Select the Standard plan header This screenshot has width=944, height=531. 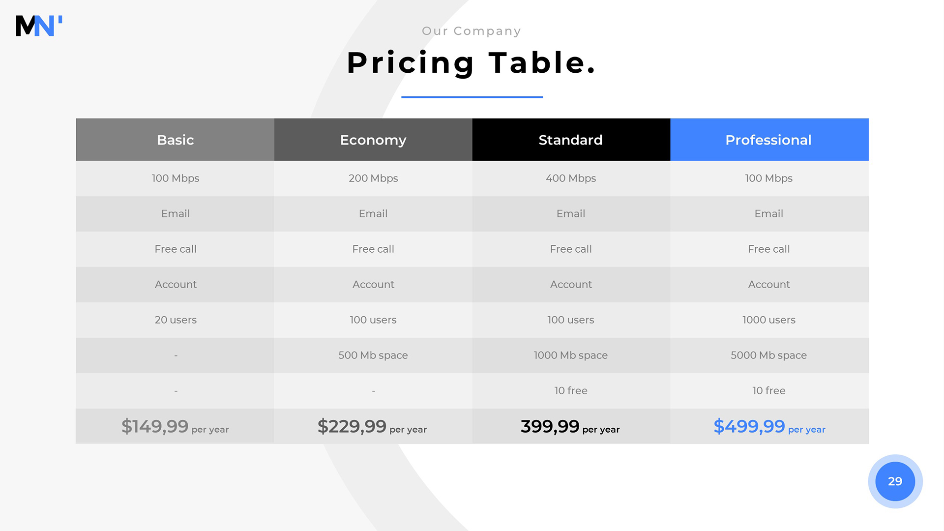571,140
